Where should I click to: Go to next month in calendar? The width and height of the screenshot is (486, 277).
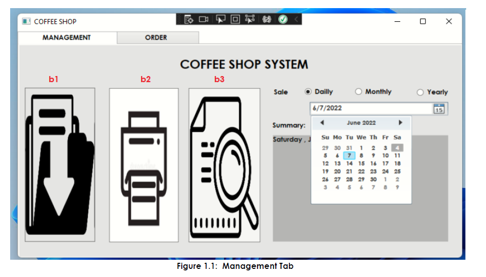(400, 123)
